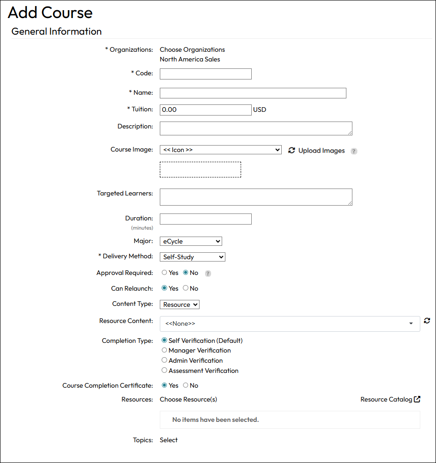Click the Description text area
The width and height of the screenshot is (436, 463).
256,128
